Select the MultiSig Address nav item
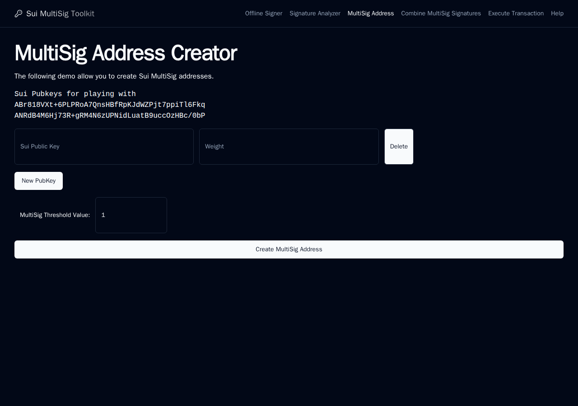The image size is (578, 406). (371, 14)
